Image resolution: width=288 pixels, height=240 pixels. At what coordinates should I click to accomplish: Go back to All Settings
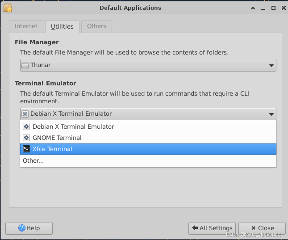(x=212, y=228)
